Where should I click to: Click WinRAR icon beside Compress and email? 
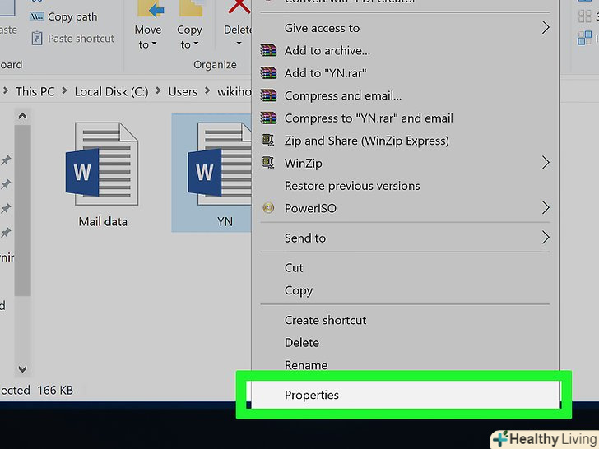click(x=268, y=95)
